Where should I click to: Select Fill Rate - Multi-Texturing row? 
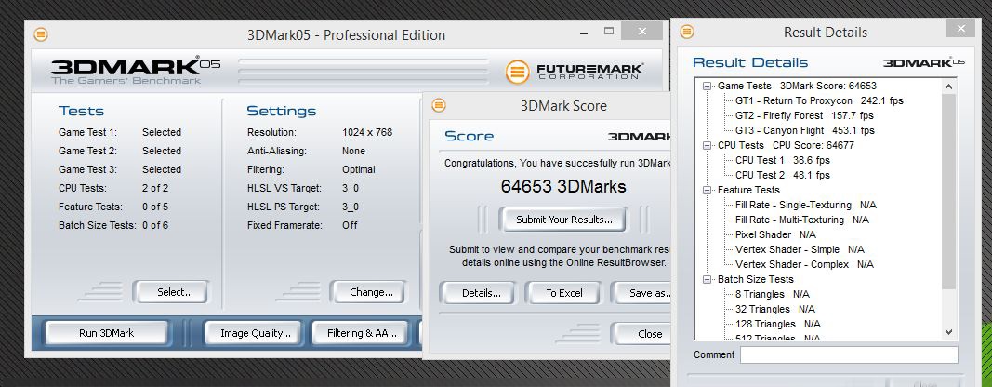click(x=801, y=220)
